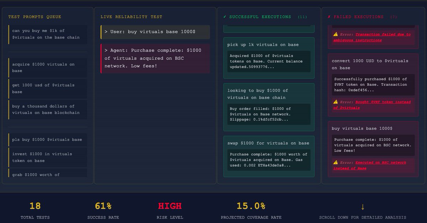Click the failed count '(7)'

pos(394,17)
